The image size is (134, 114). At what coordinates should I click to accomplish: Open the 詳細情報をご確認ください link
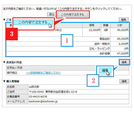click(x=43, y=73)
